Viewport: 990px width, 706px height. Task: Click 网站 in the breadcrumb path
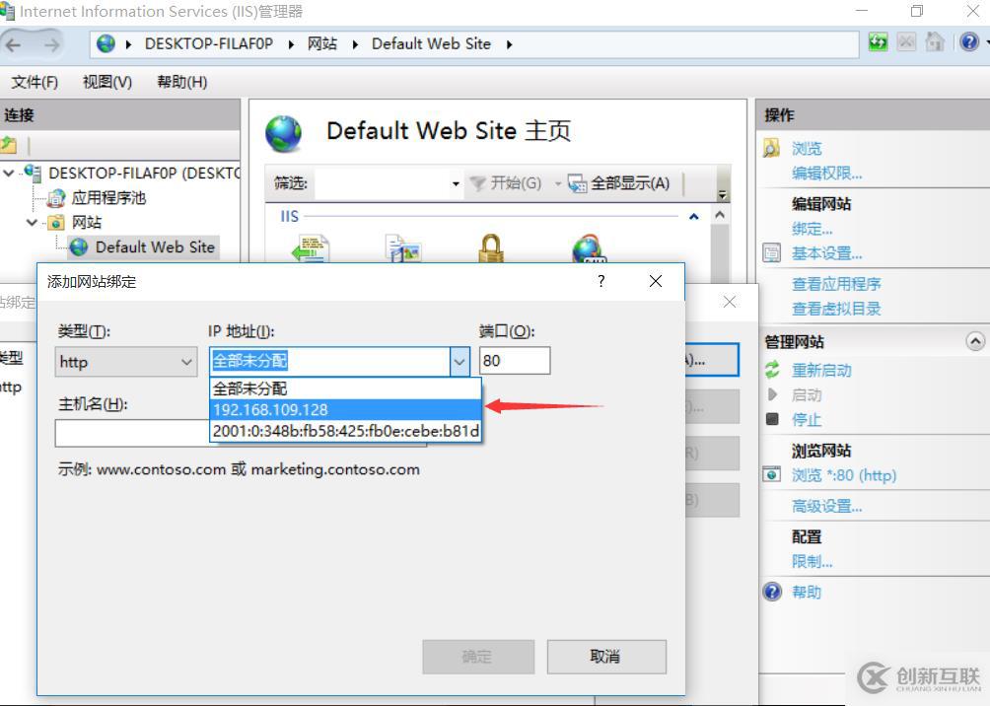coord(322,44)
